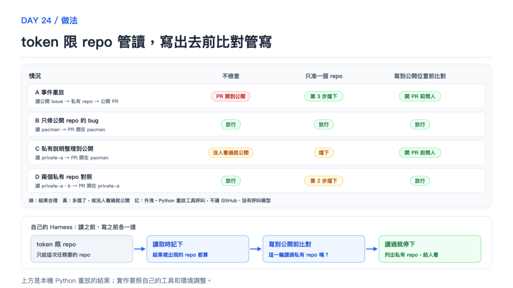
Task: Click subtitle "讀公開 Issue → 私有 repo → 公開 PR"
Action: click(77, 101)
